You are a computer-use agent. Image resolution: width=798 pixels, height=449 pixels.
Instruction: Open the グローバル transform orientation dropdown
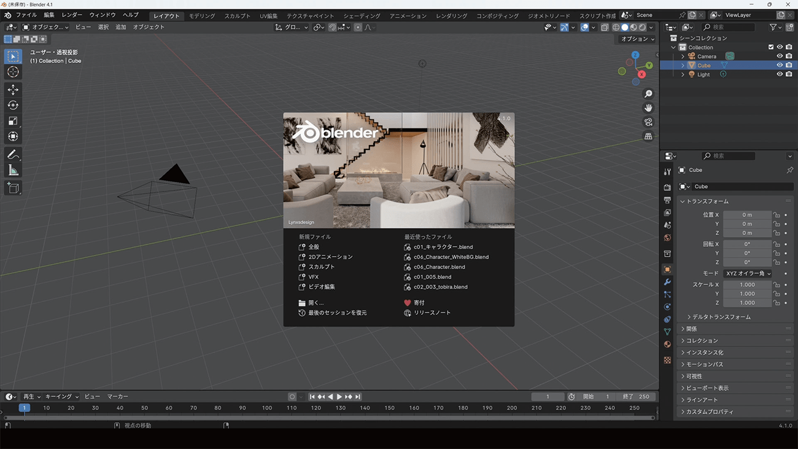(x=292, y=27)
